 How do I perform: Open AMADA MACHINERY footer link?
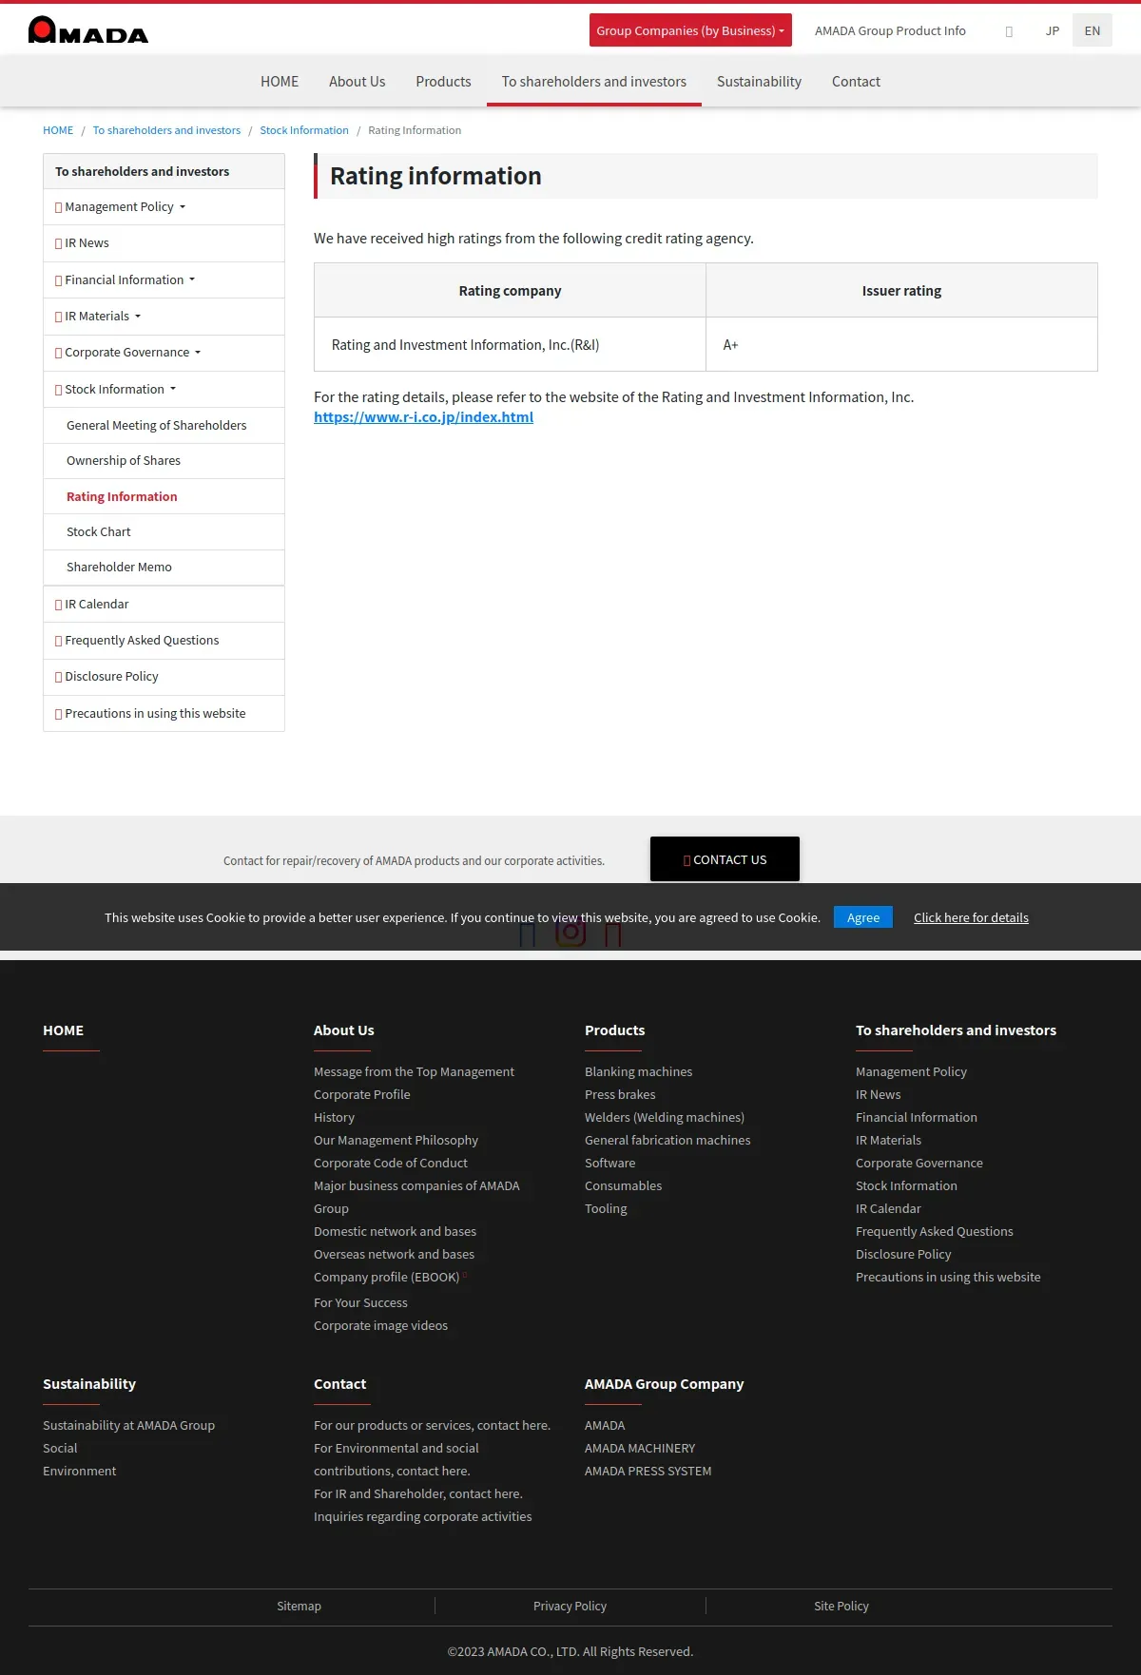pos(640,1448)
